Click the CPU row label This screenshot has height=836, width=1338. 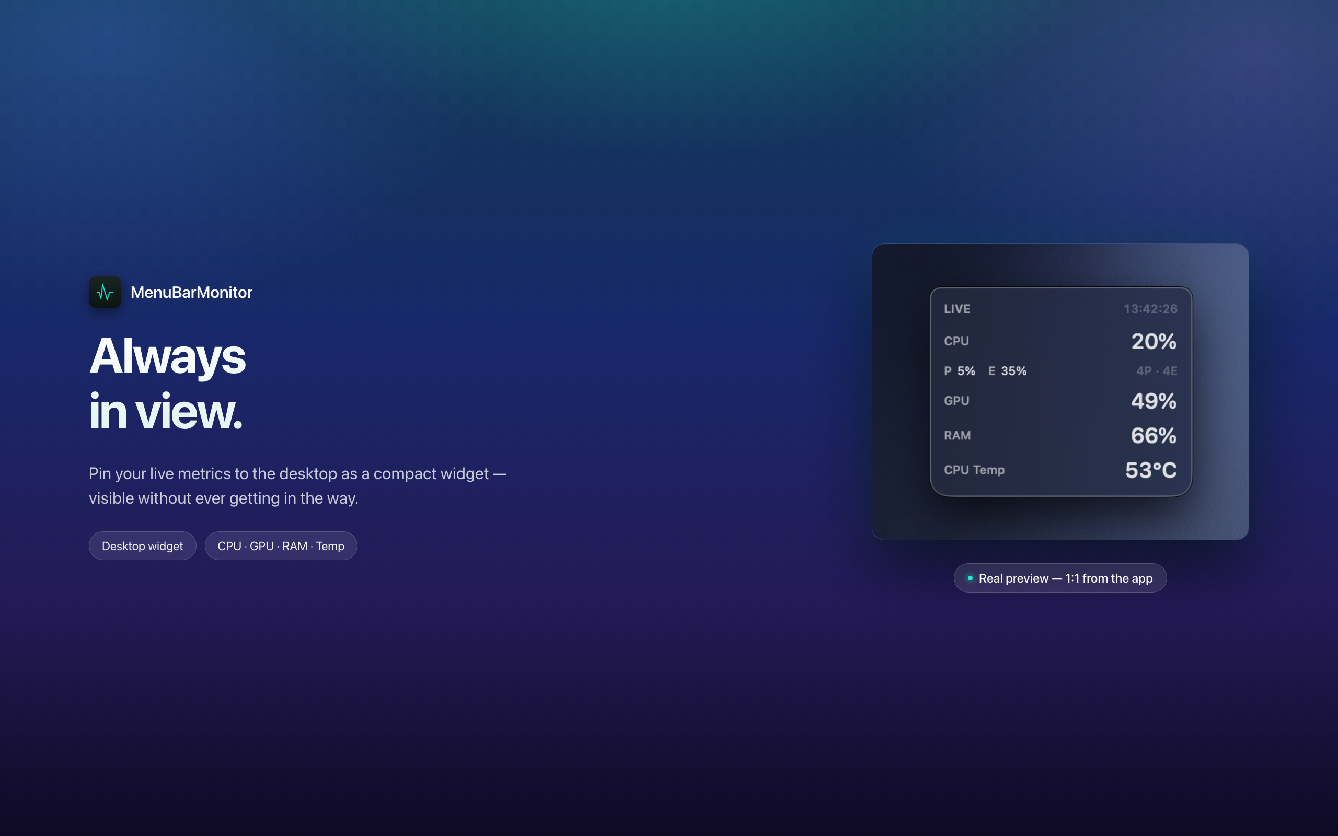[x=956, y=341]
